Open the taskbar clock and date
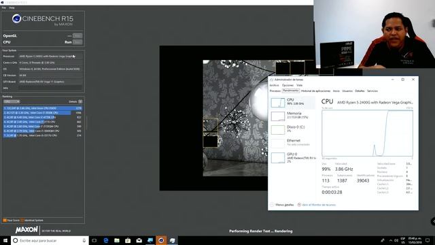The image size is (435, 245). click(x=415, y=240)
